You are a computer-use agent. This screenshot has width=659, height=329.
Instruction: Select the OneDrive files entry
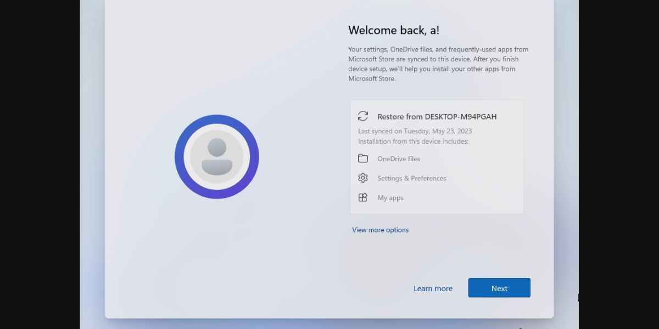click(x=398, y=158)
